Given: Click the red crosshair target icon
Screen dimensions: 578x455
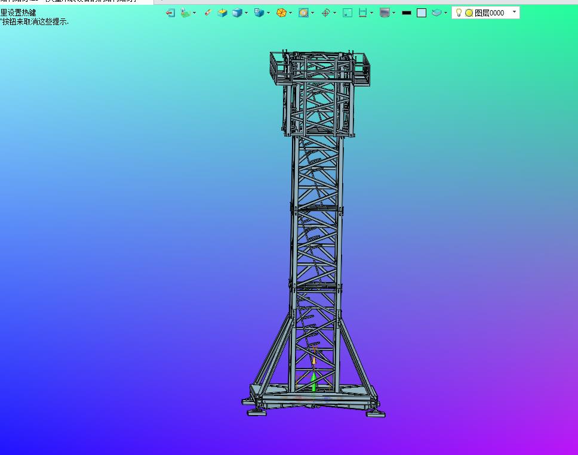Looking at the screenshot, I should pos(325,13).
